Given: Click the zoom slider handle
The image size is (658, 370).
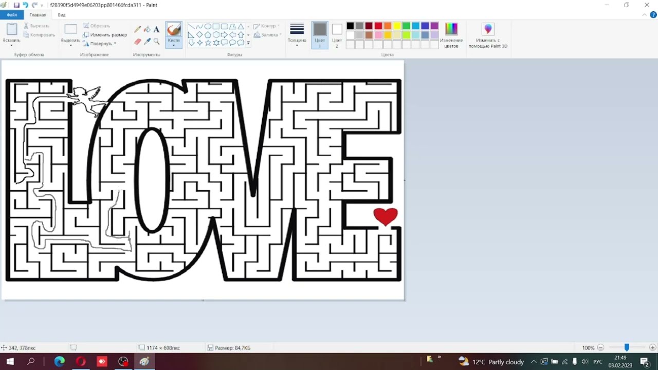Looking at the screenshot, I should click(627, 348).
